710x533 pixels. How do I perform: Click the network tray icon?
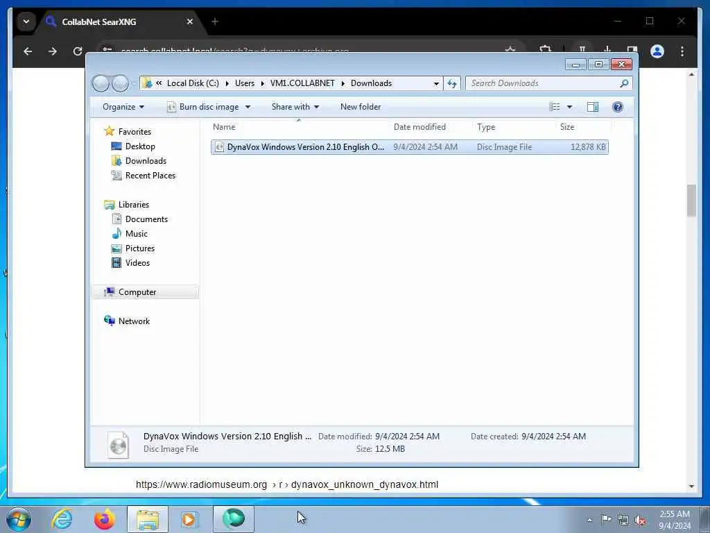(x=623, y=521)
